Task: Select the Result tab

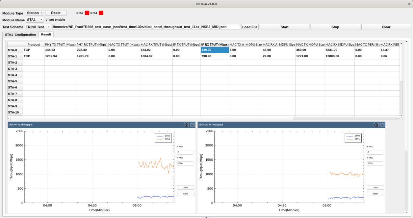Action: click(46, 34)
